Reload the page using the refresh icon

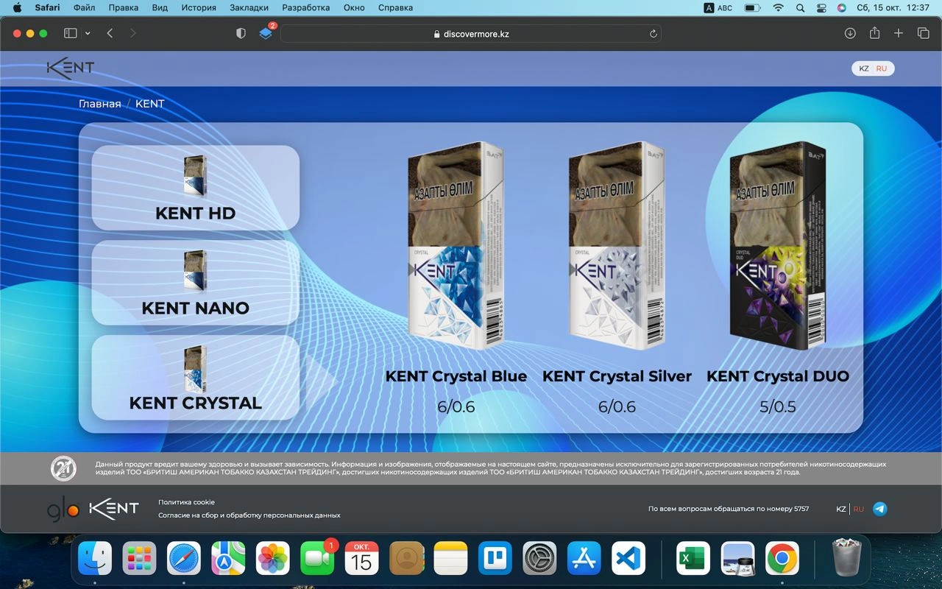coord(653,34)
